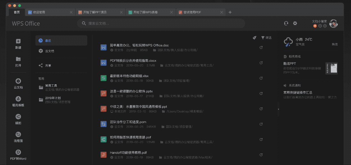
Task: Click the WPS Office logo text
Action: [26, 24]
